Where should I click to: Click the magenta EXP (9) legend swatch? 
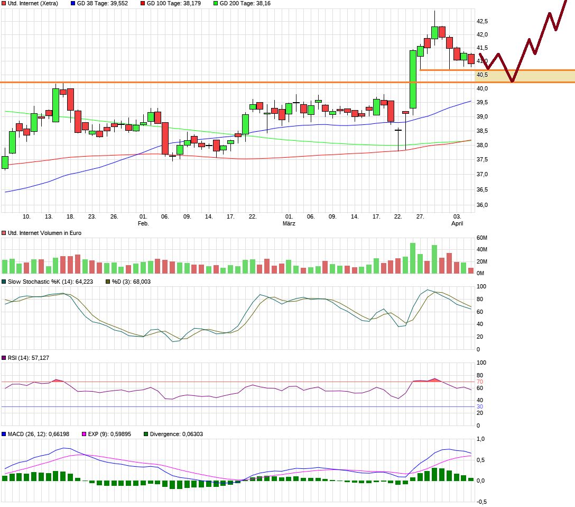point(85,434)
